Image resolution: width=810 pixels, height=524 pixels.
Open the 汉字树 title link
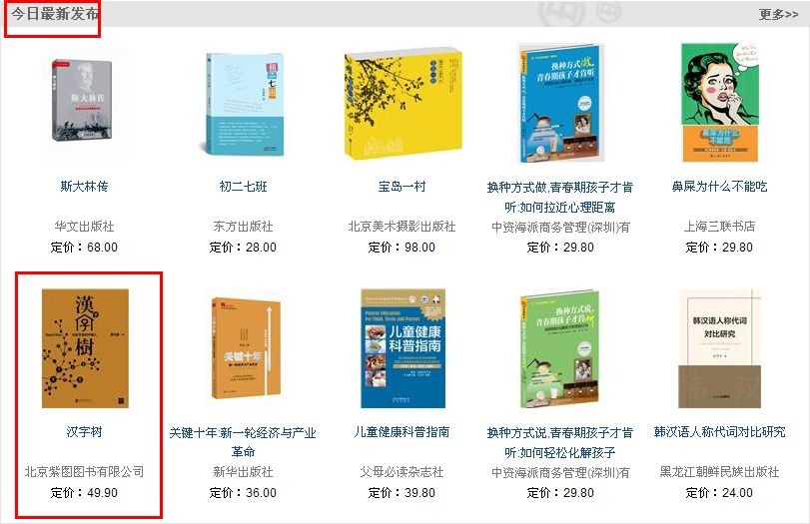84,431
